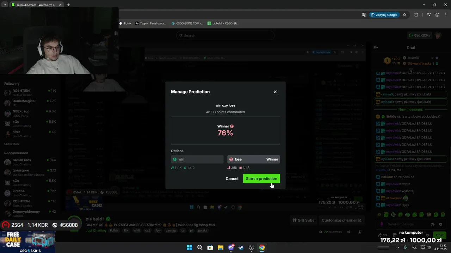The height and width of the screenshot is (253, 451).
Task: Open the Chrome three-dot menu
Action: tap(446, 15)
